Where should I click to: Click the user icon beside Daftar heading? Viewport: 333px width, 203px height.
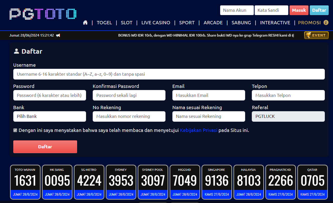point(16,51)
